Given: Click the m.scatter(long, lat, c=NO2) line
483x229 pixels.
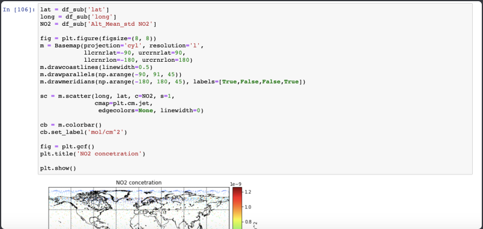Looking at the screenshot, I should [x=108, y=96].
